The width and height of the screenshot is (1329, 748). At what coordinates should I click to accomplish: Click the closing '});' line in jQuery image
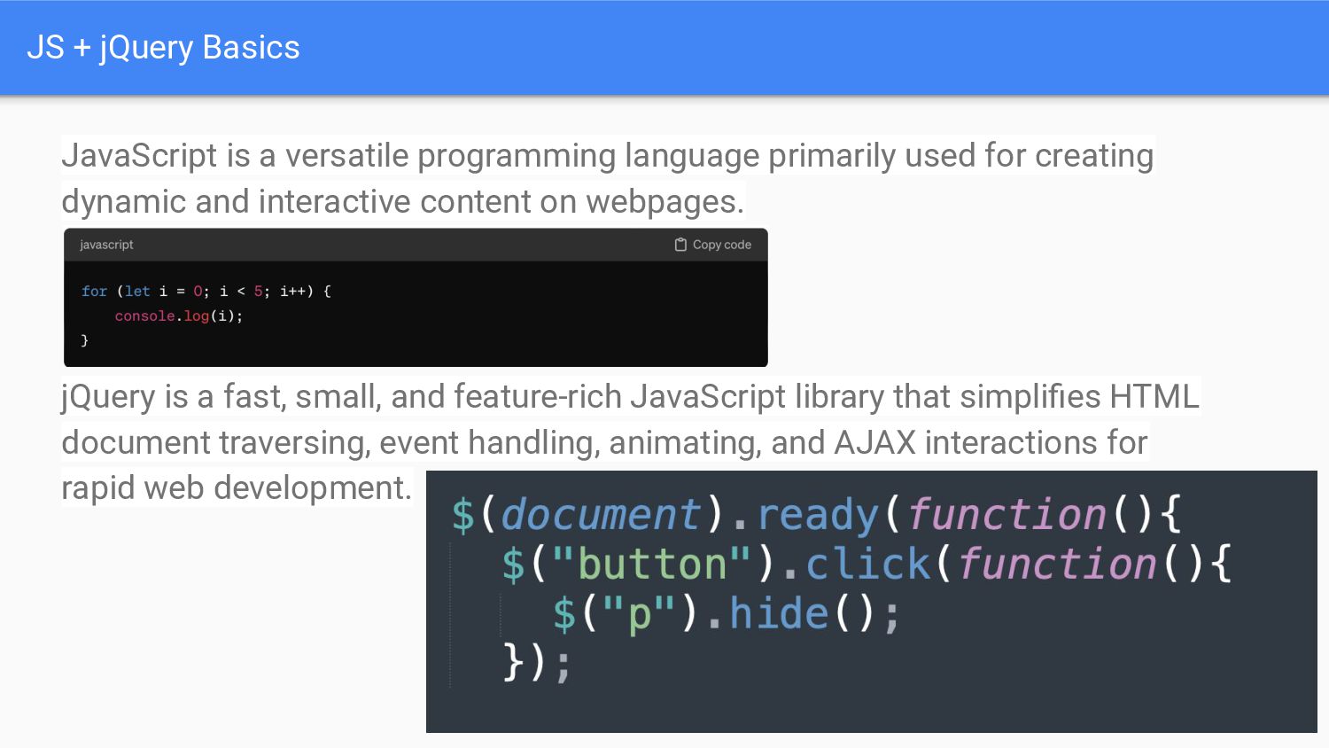[537, 662]
